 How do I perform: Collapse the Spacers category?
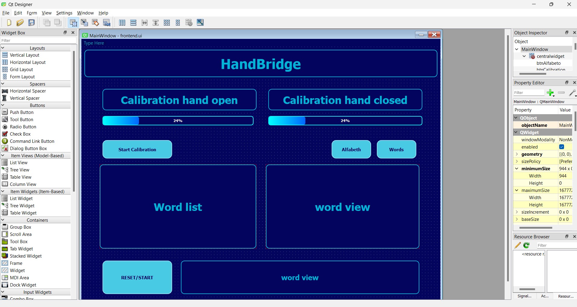pos(3,84)
